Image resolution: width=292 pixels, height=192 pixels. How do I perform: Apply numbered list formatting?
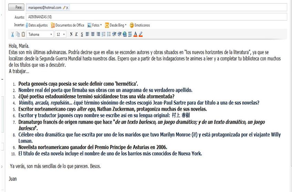pos(103,34)
